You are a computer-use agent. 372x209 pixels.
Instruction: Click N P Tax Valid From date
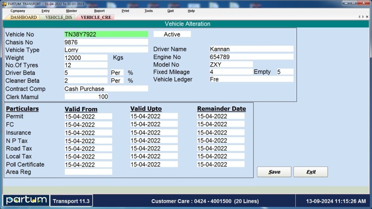coord(88,141)
